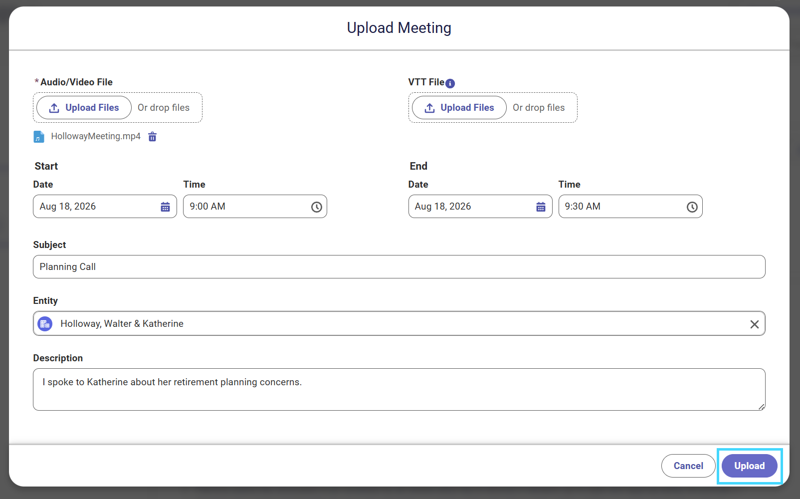Open the Start Date calendar picker icon
Screen dimensions: 800x499
point(166,207)
